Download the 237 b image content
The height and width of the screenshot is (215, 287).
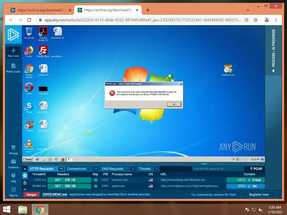click(246, 180)
